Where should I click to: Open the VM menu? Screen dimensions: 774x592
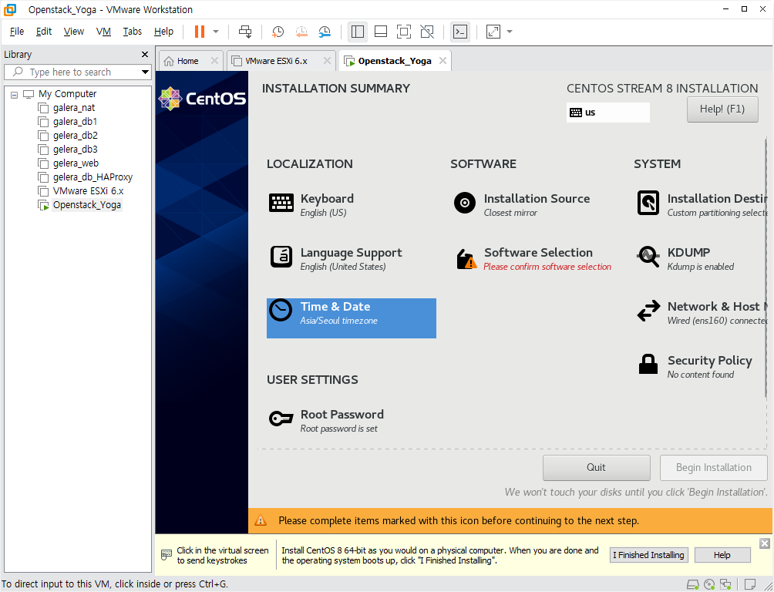click(x=103, y=32)
